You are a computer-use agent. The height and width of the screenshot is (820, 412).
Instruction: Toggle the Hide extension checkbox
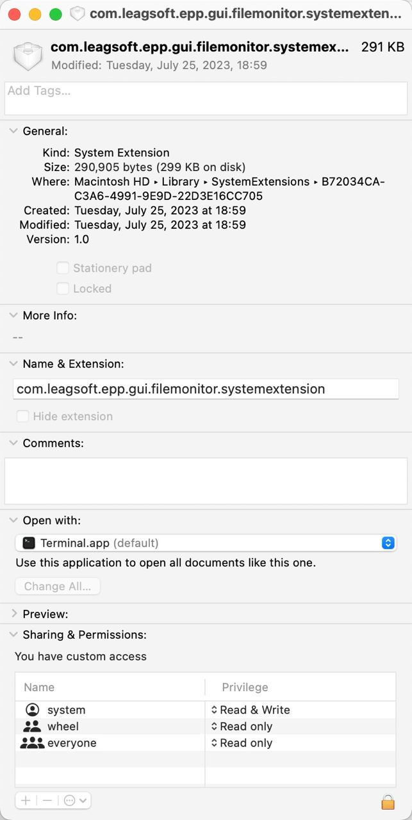click(x=22, y=416)
